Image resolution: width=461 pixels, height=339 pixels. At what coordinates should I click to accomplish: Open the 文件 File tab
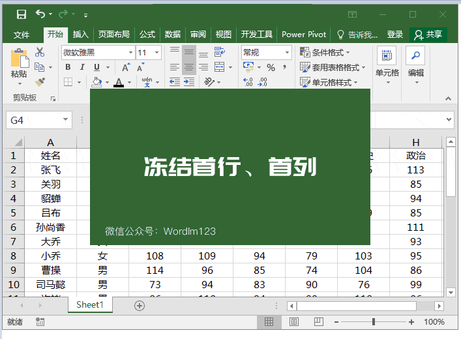pyautogui.click(x=22, y=35)
